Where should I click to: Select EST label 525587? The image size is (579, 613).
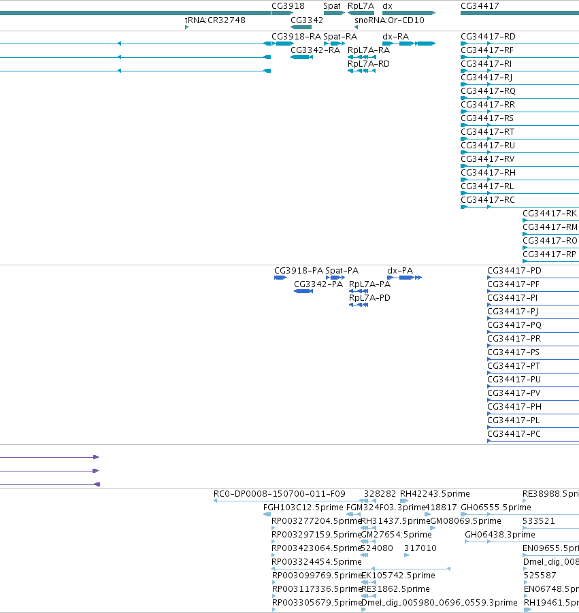pyautogui.click(x=540, y=576)
